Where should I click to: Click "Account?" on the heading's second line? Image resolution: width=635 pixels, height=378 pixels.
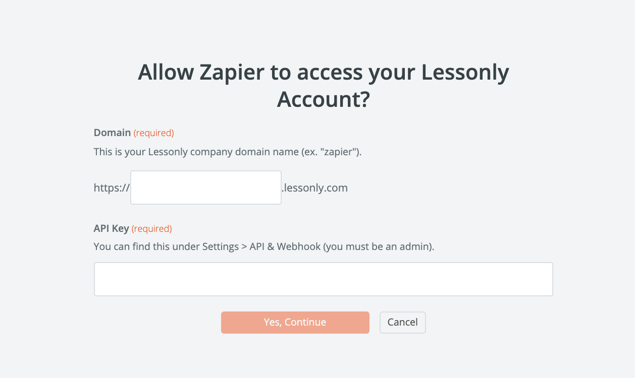(x=324, y=99)
